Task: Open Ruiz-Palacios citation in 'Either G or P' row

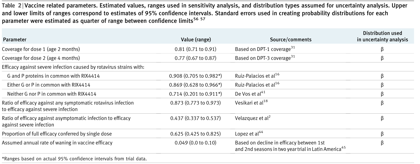Action: (277, 83)
